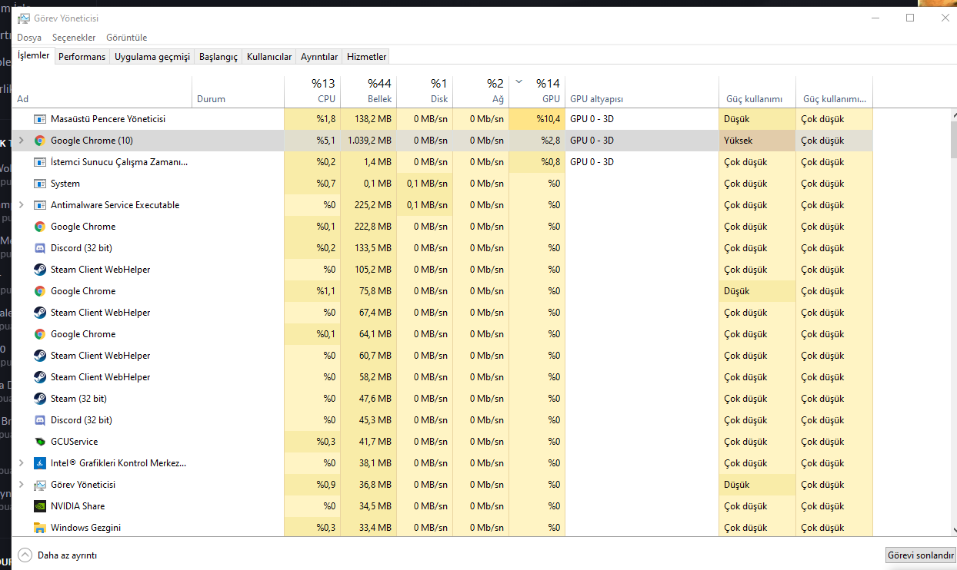Collapse view with Daha az ayrıntı arrow
This screenshot has width=957, height=570.
25,555
